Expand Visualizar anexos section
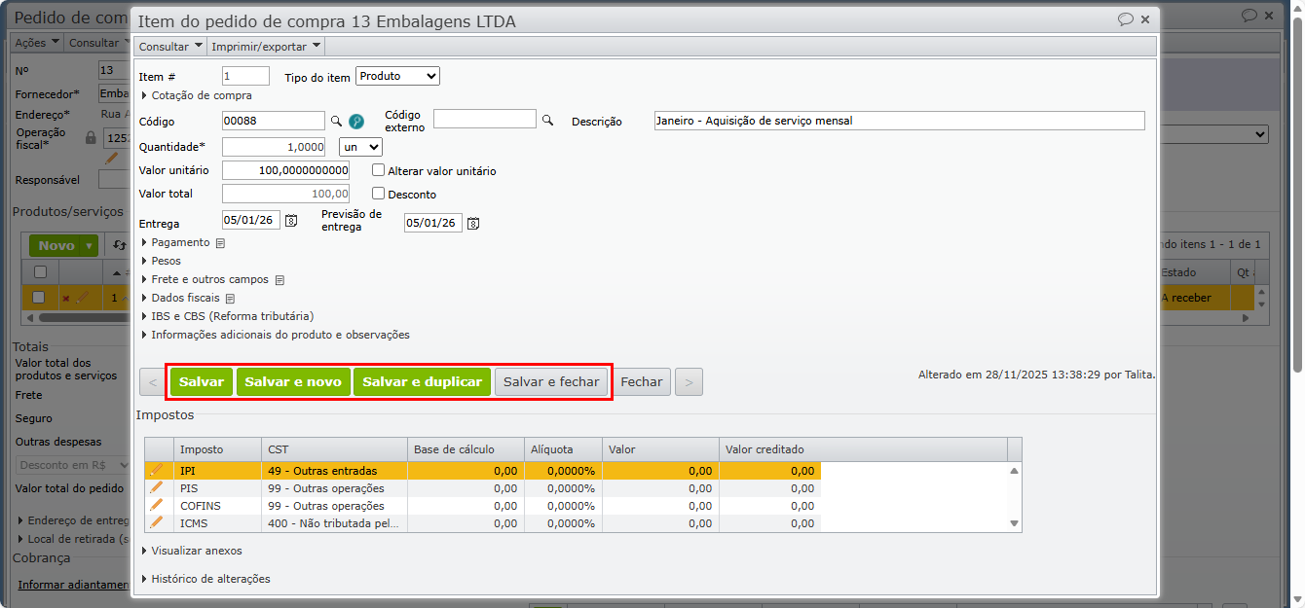 pos(192,551)
